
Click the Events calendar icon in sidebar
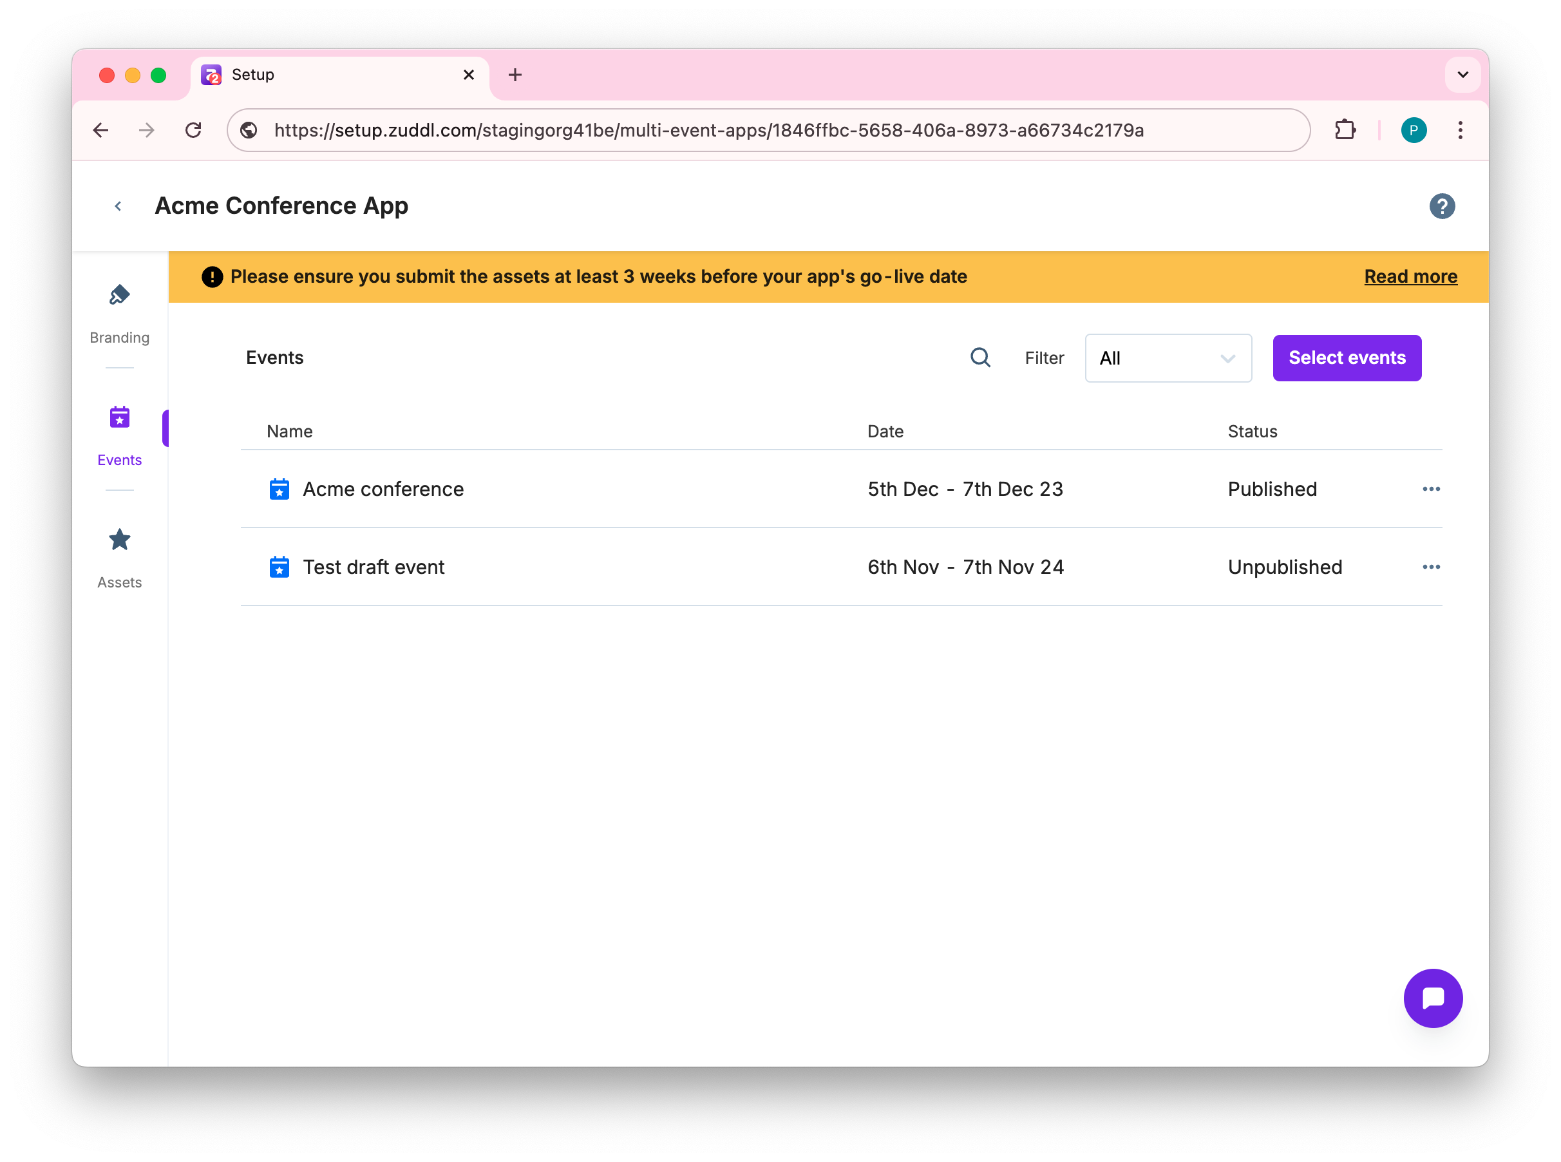click(120, 418)
